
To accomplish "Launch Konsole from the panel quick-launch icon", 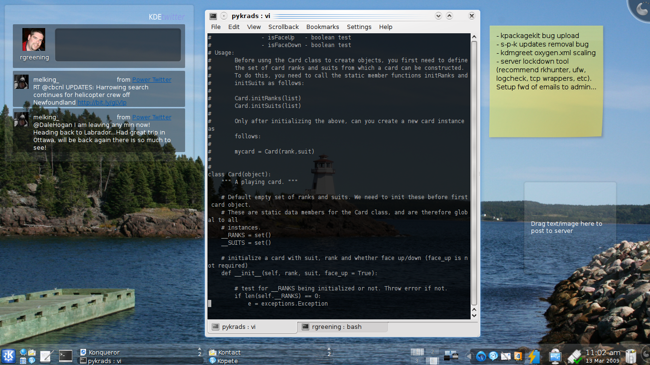I will [x=66, y=355].
